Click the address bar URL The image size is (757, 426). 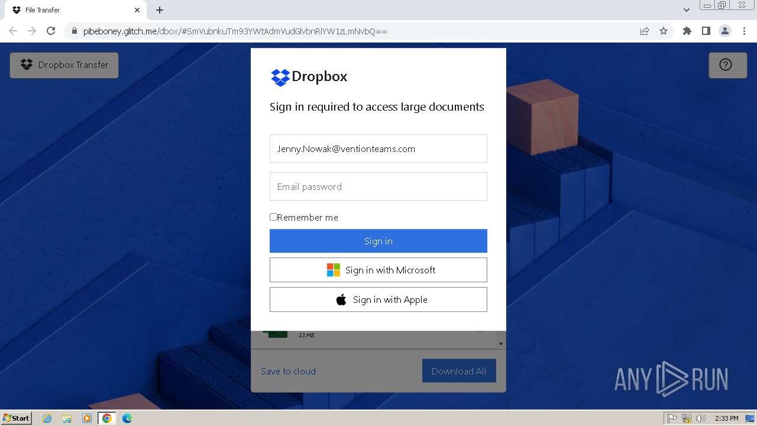(x=235, y=31)
